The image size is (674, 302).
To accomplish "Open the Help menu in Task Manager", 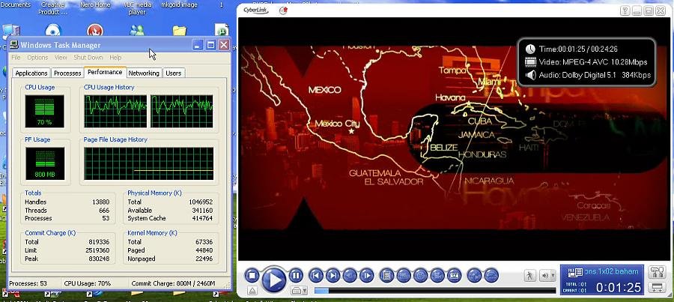I will (115, 58).
